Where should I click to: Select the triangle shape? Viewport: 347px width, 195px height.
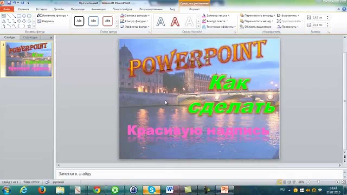4,21
